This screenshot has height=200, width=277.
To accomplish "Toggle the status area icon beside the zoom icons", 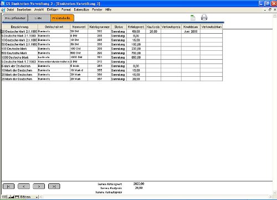I will tap(17, 197).
